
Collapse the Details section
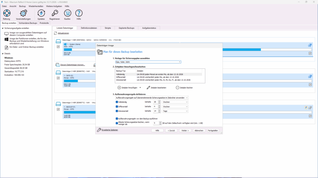pyautogui.click(x=2, y=54)
